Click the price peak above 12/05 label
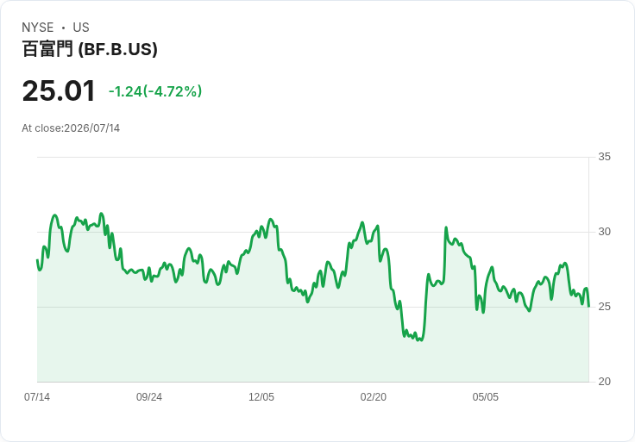635x442 pixels. (x=271, y=219)
